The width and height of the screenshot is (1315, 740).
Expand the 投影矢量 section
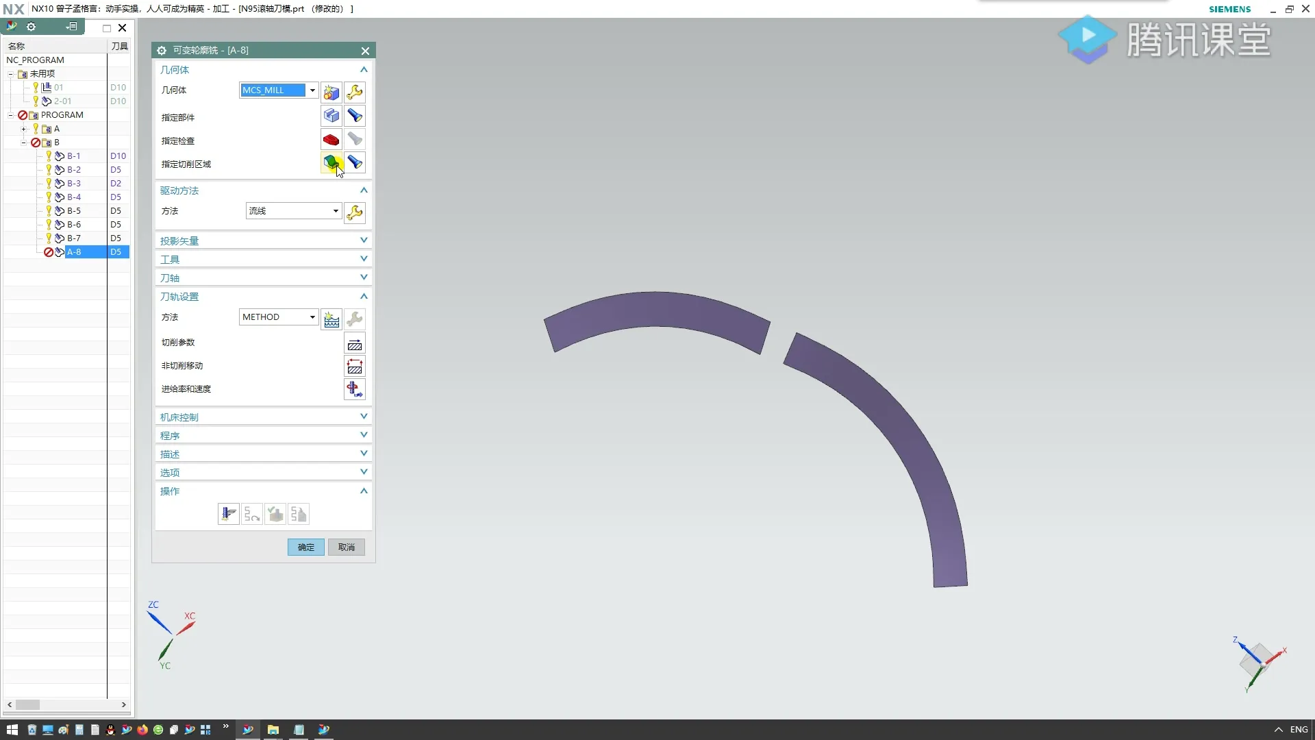click(364, 241)
